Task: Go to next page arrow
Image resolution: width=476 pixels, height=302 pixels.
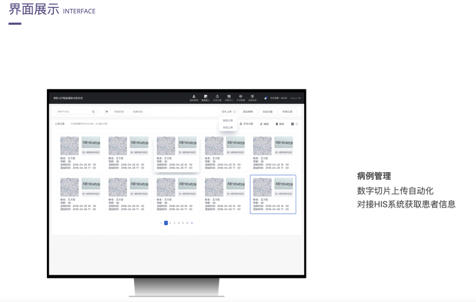Action: point(192,223)
